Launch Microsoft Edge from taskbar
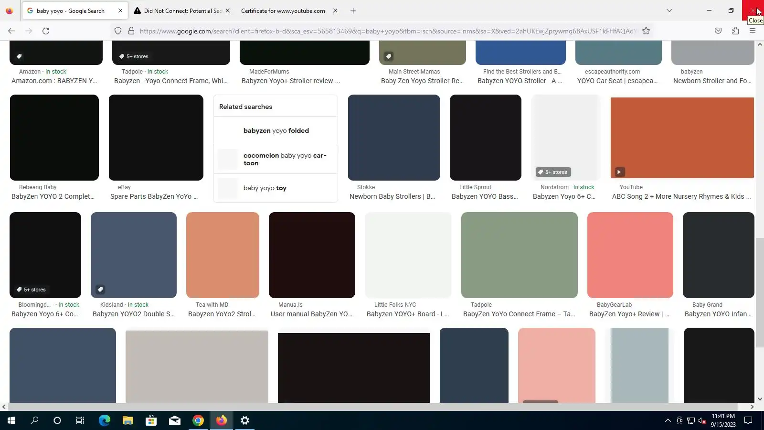The image size is (764, 430). [104, 420]
